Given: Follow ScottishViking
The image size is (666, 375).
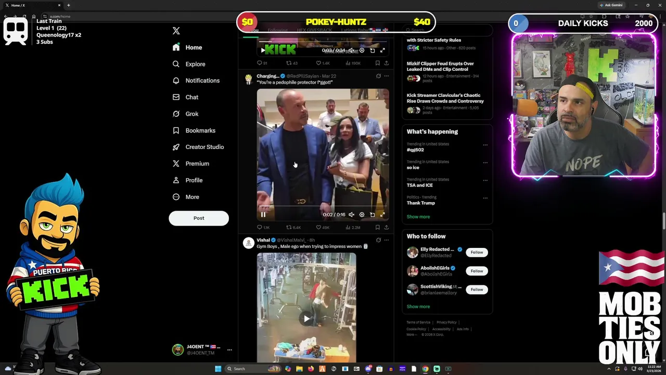Looking at the screenshot, I should pos(477,290).
